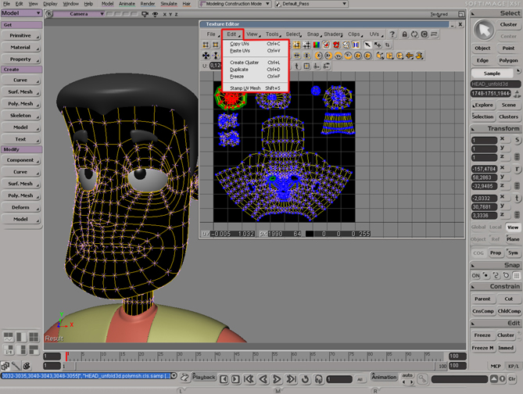Open the Primitive menu in Get panel
Image resolution: width=523 pixels, height=394 pixels.
click(21, 35)
